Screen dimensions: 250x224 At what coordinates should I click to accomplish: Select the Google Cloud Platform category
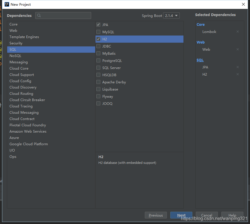pyautogui.click(x=51, y=144)
